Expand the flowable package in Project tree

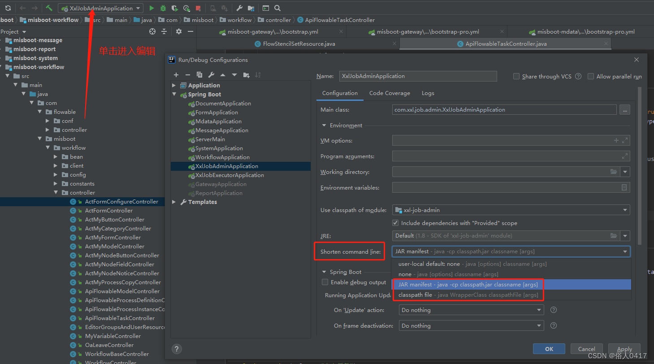(x=40, y=112)
